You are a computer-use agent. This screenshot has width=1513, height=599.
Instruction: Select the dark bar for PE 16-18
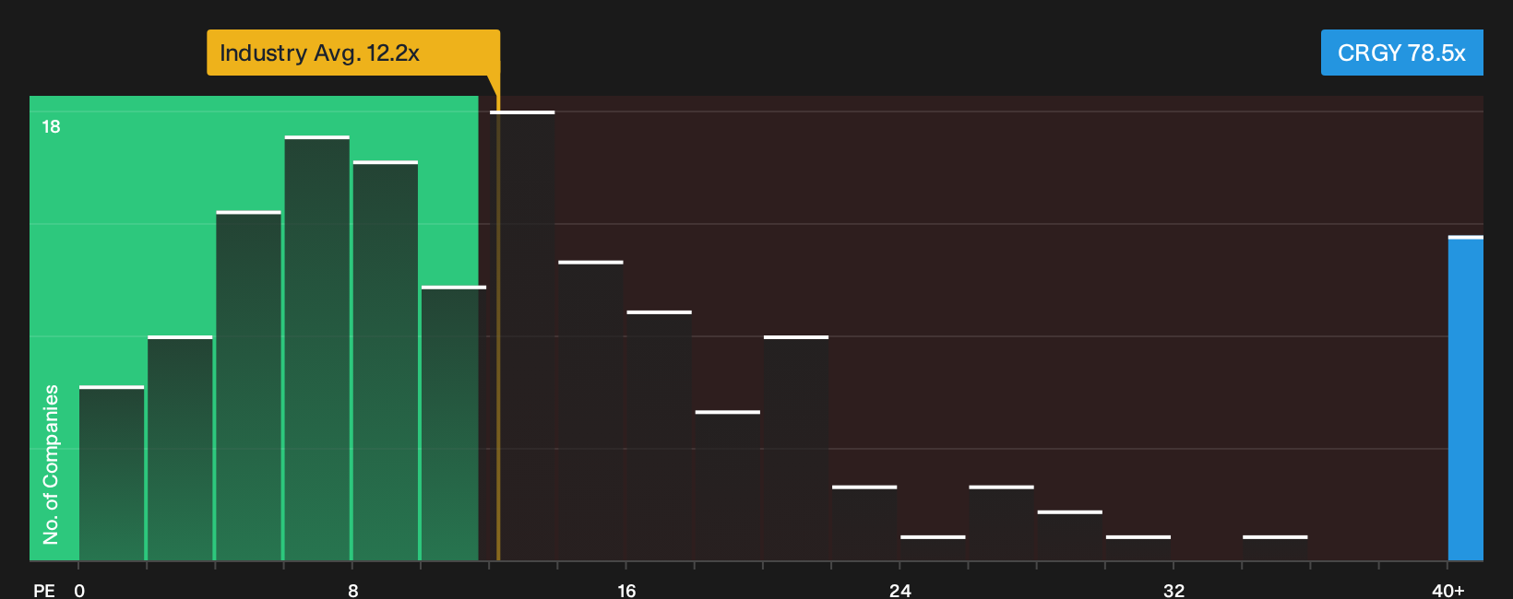click(x=659, y=435)
